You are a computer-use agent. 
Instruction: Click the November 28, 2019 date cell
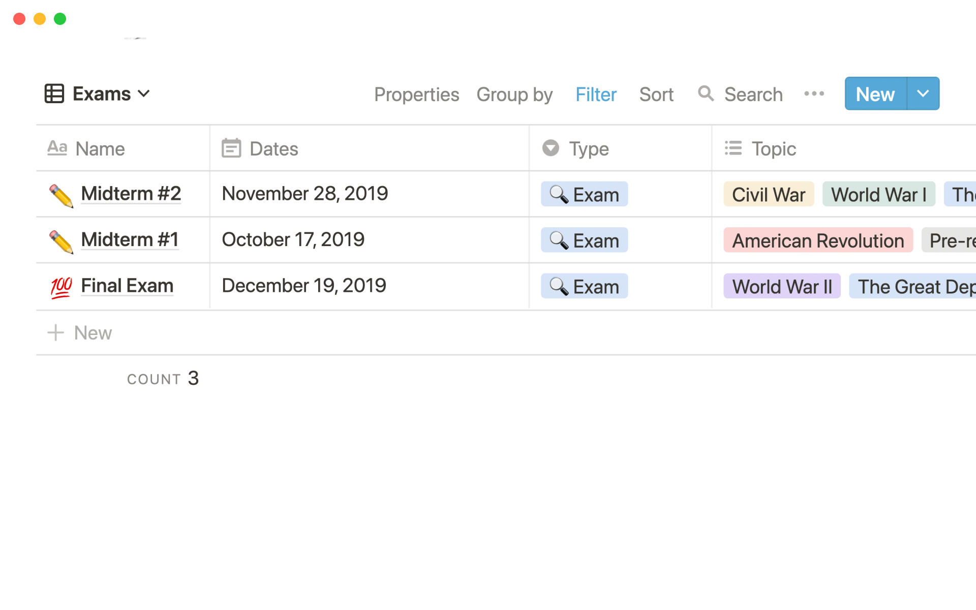pos(305,194)
